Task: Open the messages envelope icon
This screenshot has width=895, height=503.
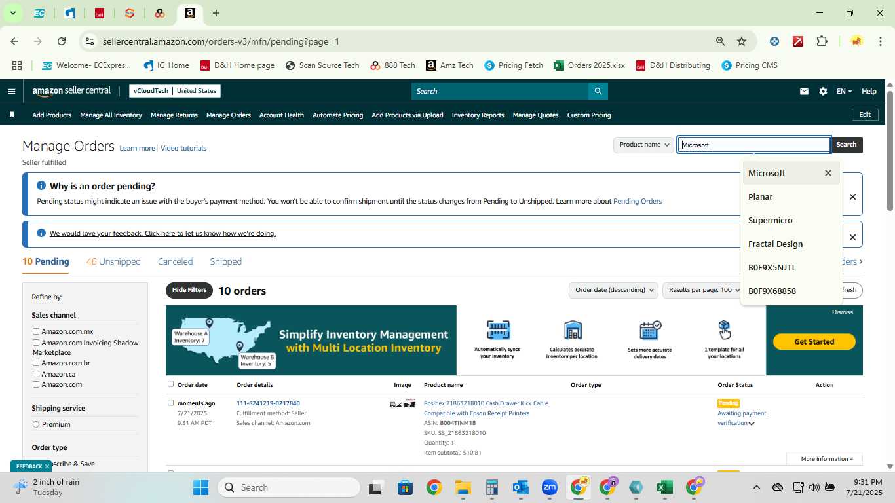Action: coord(804,91)
